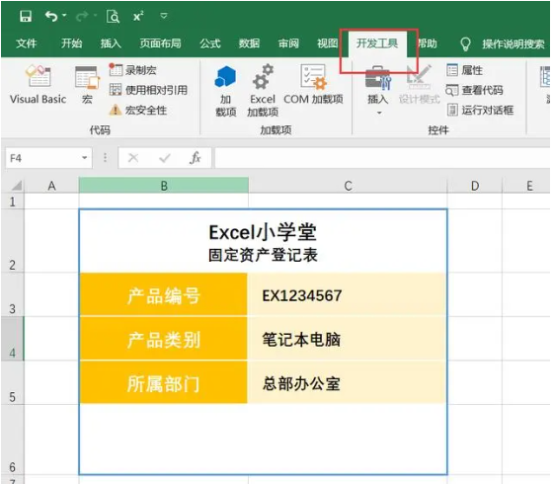The width and height of the screenshot is (552, 484).
Task: Switch to the 页面布局 tab
Action: click(x=160, y=43)
